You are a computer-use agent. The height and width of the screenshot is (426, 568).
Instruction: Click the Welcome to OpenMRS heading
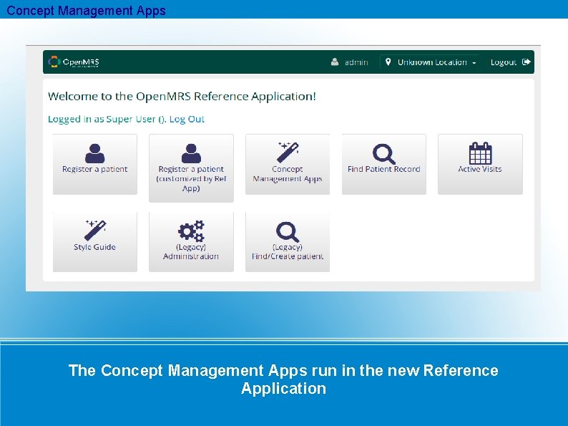[x=182, y=97]
